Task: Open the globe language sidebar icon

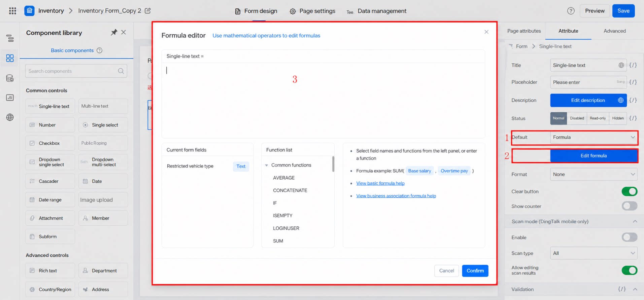Action: [x=10, y=117]
